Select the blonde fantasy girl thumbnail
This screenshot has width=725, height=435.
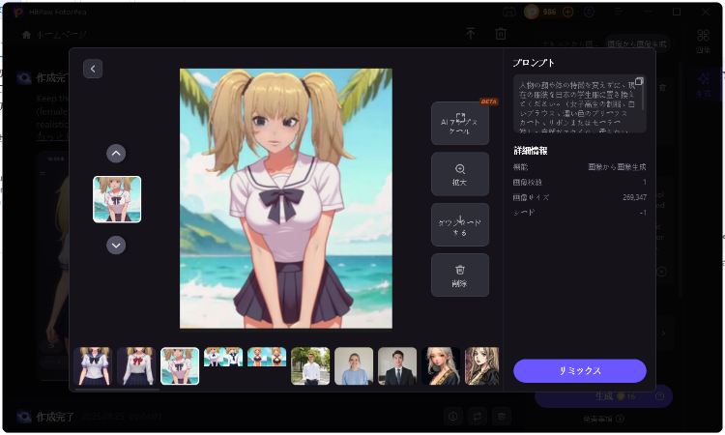click(441, 366)
